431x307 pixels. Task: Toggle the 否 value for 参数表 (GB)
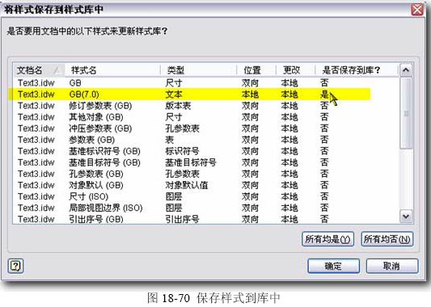324,140
